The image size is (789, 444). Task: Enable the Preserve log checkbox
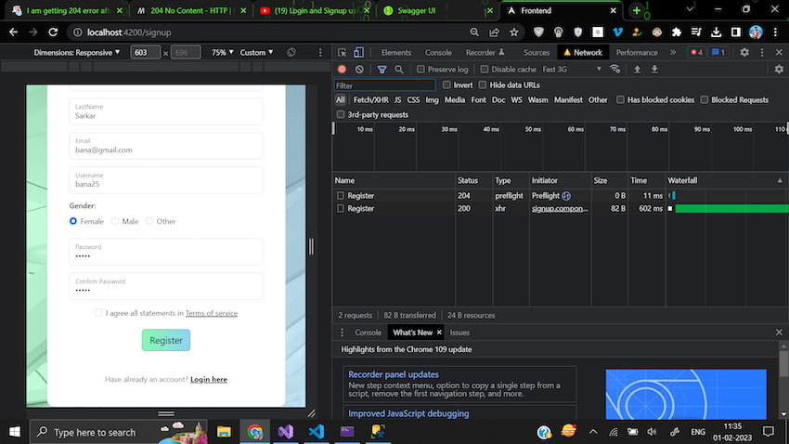coord(421,70)
